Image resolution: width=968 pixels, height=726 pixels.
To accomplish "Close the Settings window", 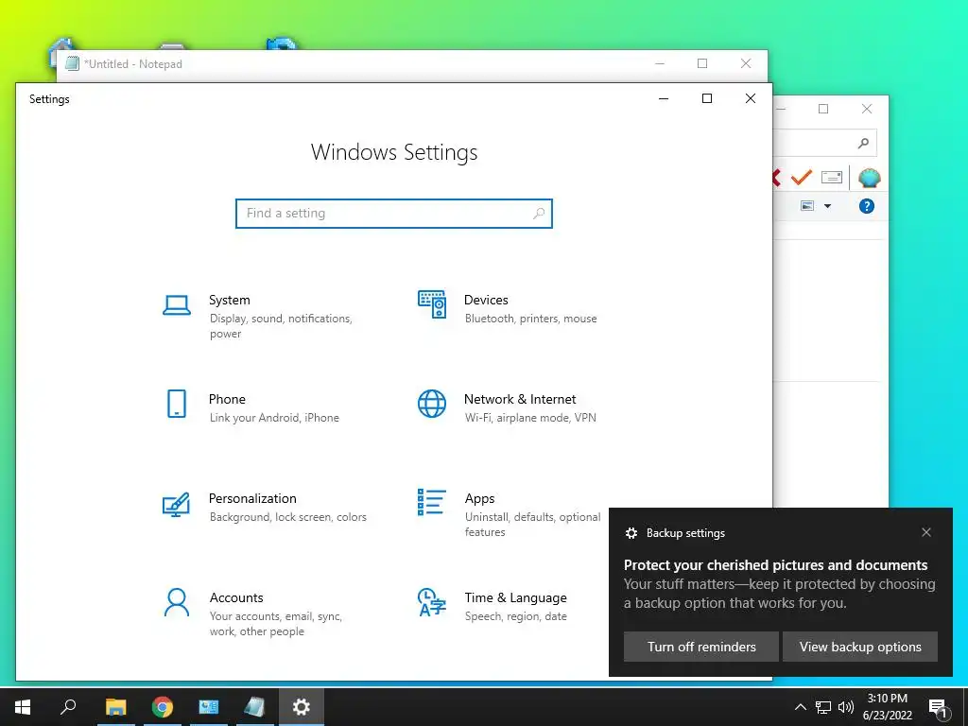I will [750, 98].
